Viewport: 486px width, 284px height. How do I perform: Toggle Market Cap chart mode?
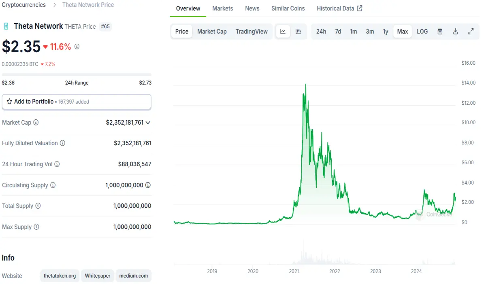coord(212,32)
